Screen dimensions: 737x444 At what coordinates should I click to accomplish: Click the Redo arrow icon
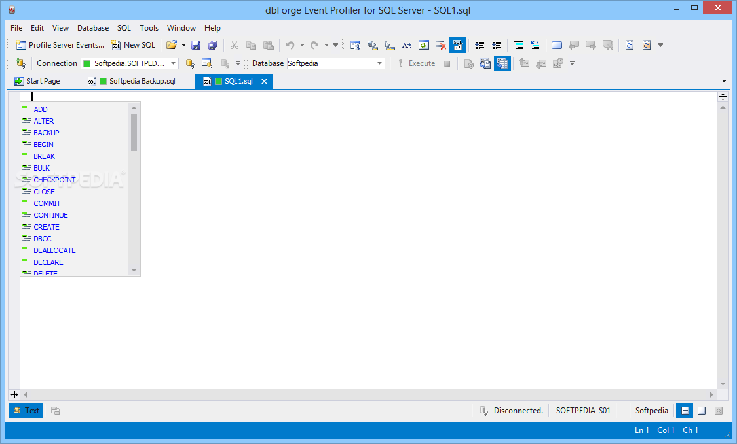314,45
